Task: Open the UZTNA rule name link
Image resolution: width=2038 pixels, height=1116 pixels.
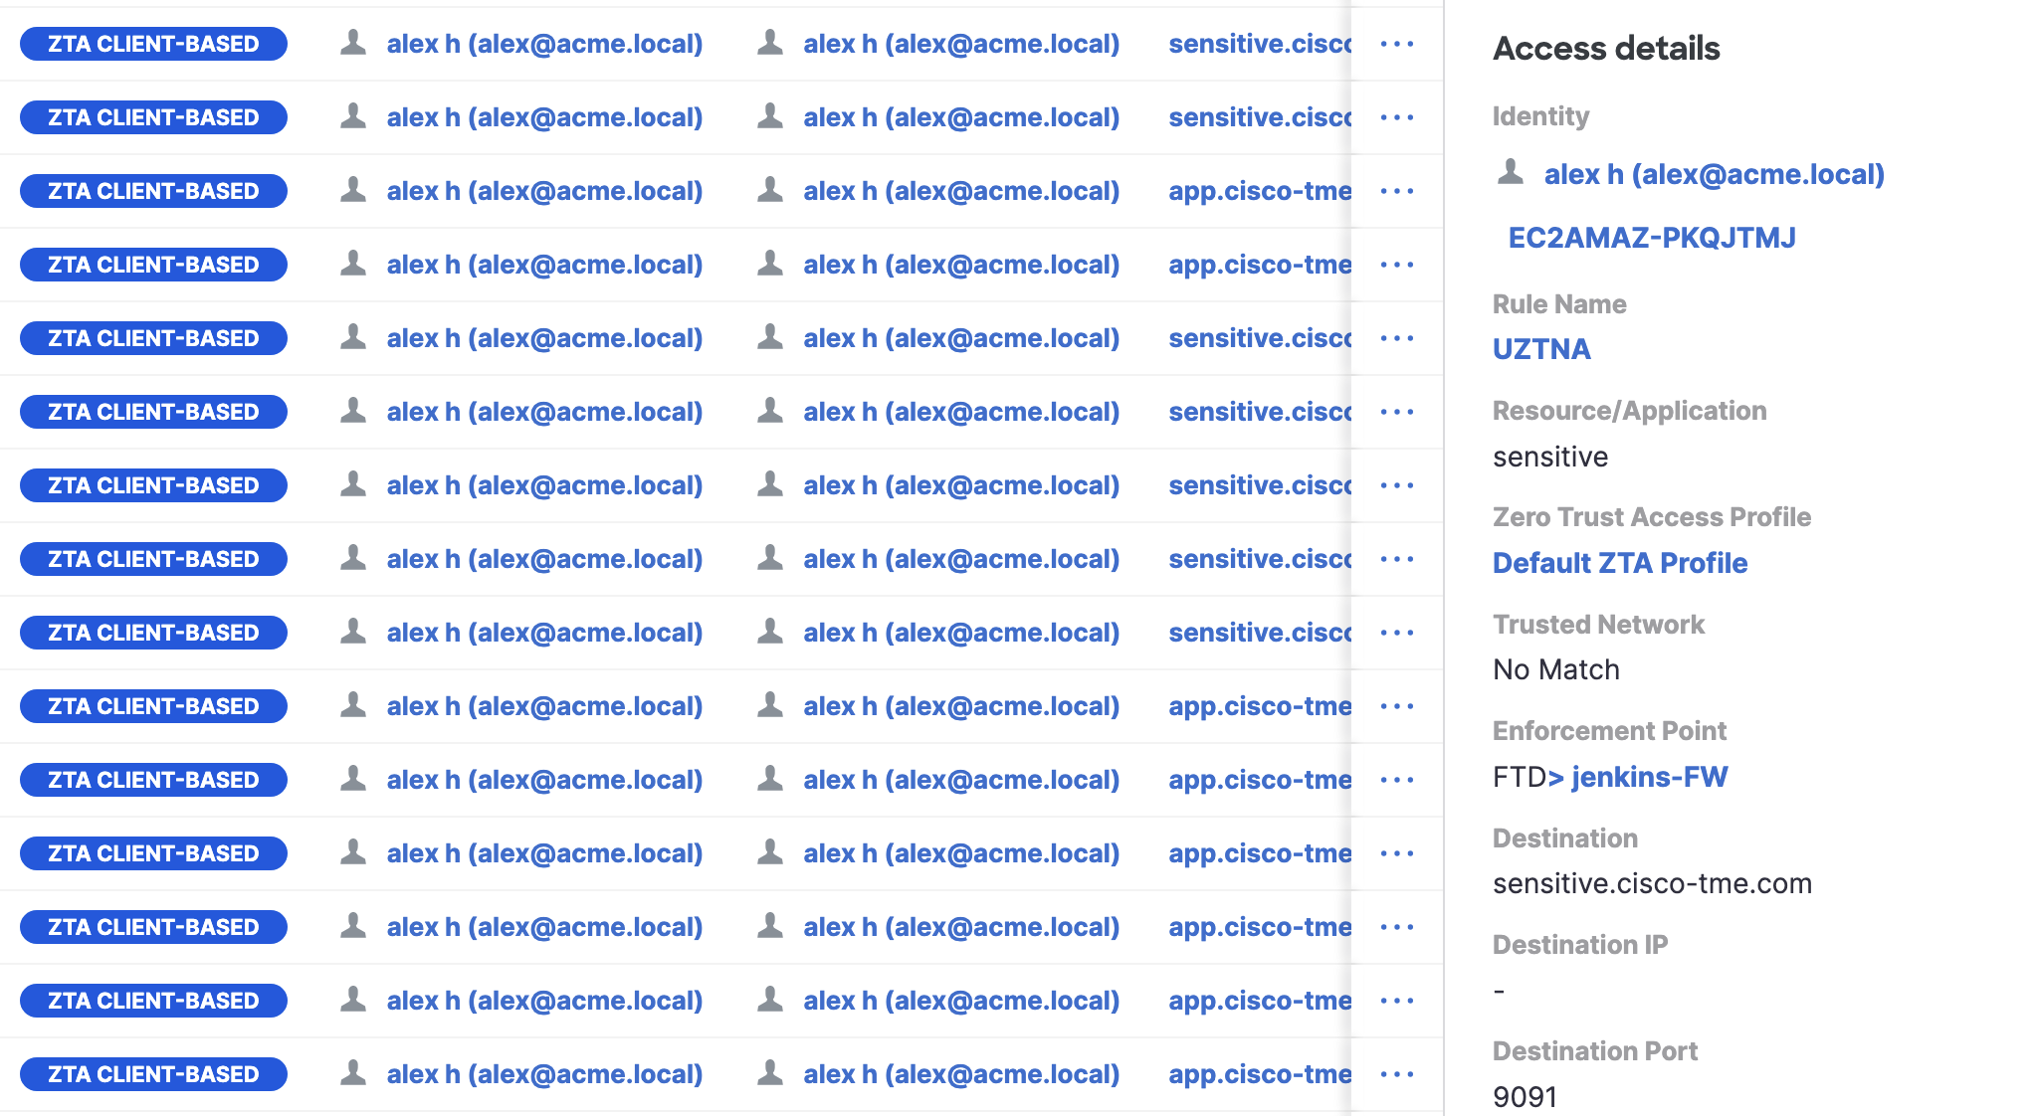Action: 1541,349
